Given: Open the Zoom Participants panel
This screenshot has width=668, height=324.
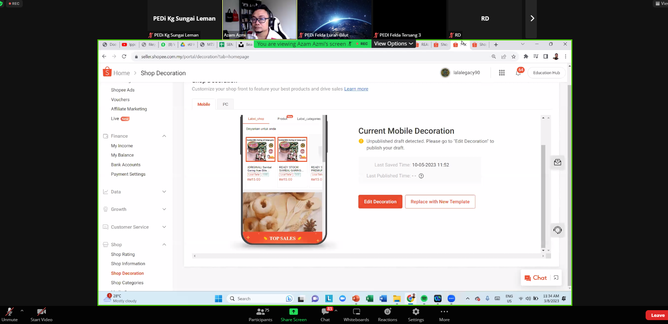Looking at the screenshot, I should [x=260, y=312].
